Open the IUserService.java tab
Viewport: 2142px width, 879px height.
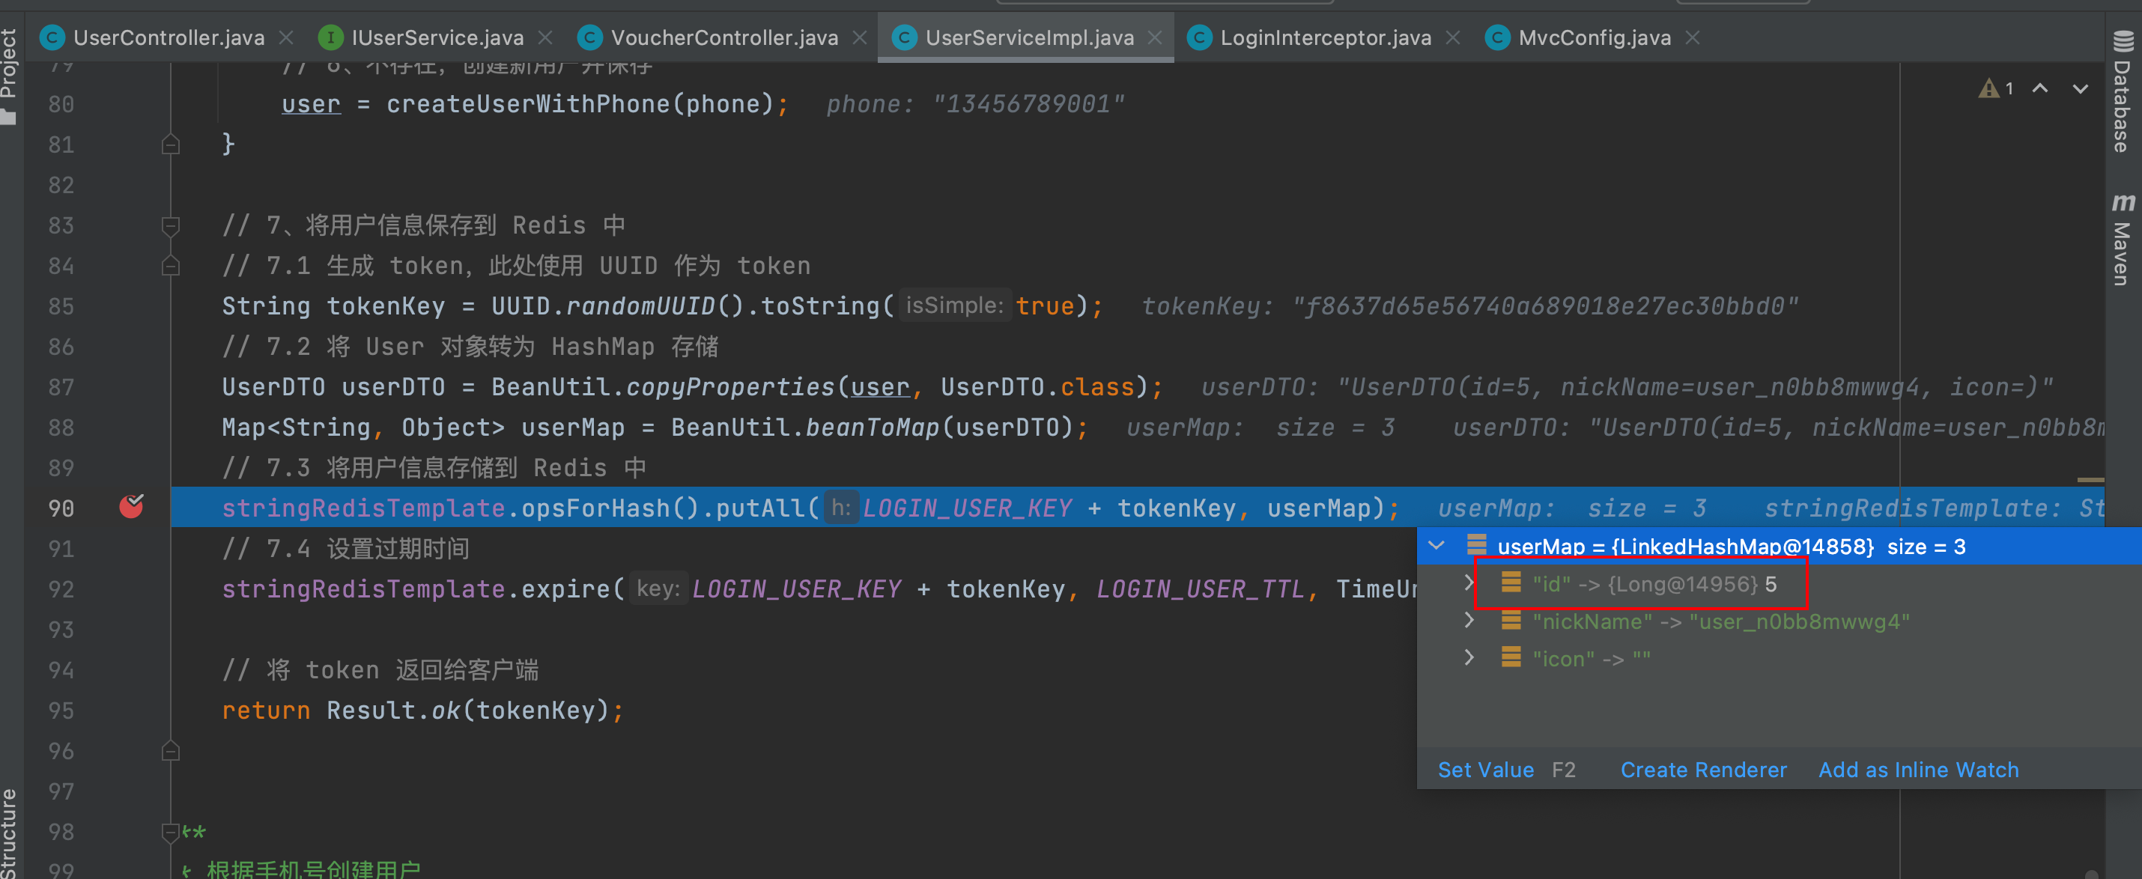coord(437,37)
